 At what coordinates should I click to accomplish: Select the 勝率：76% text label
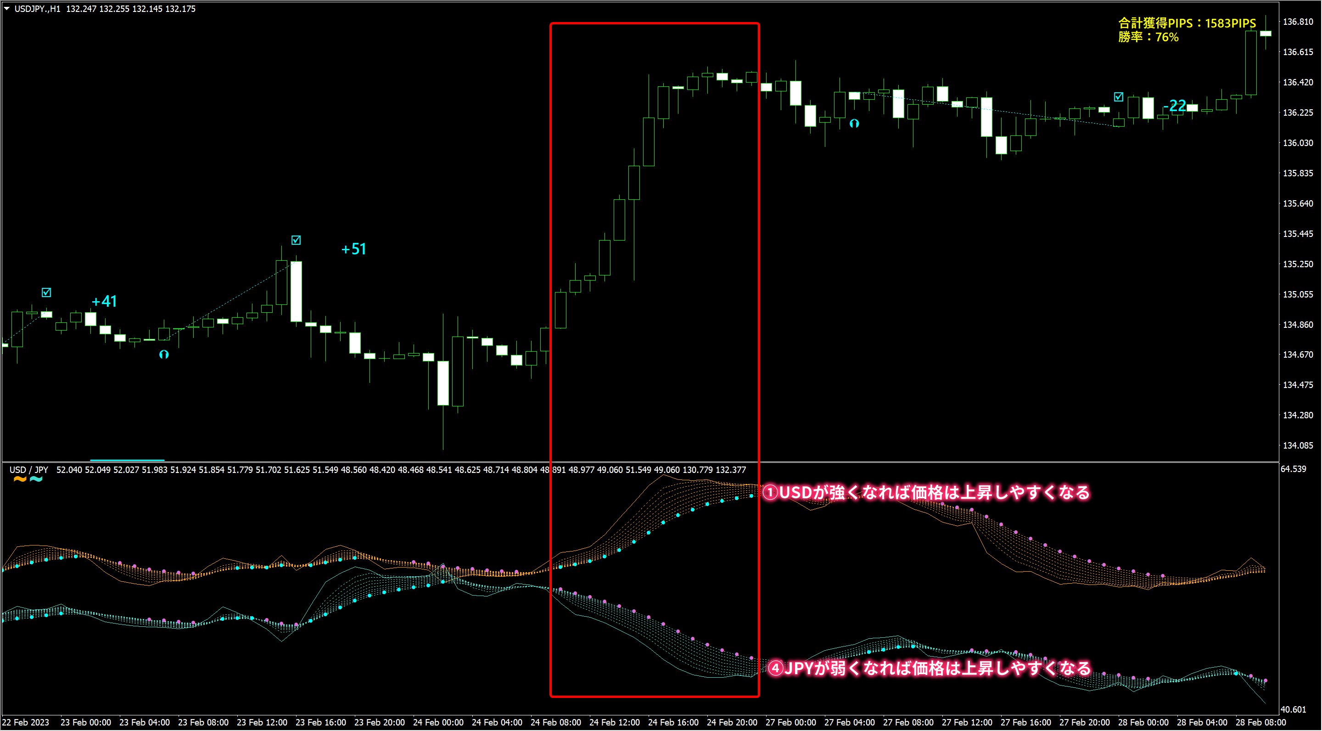pos(1148,37)
